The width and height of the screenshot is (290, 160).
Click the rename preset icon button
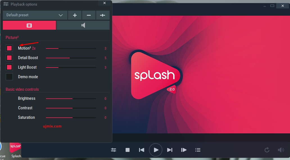coord(103,15)
